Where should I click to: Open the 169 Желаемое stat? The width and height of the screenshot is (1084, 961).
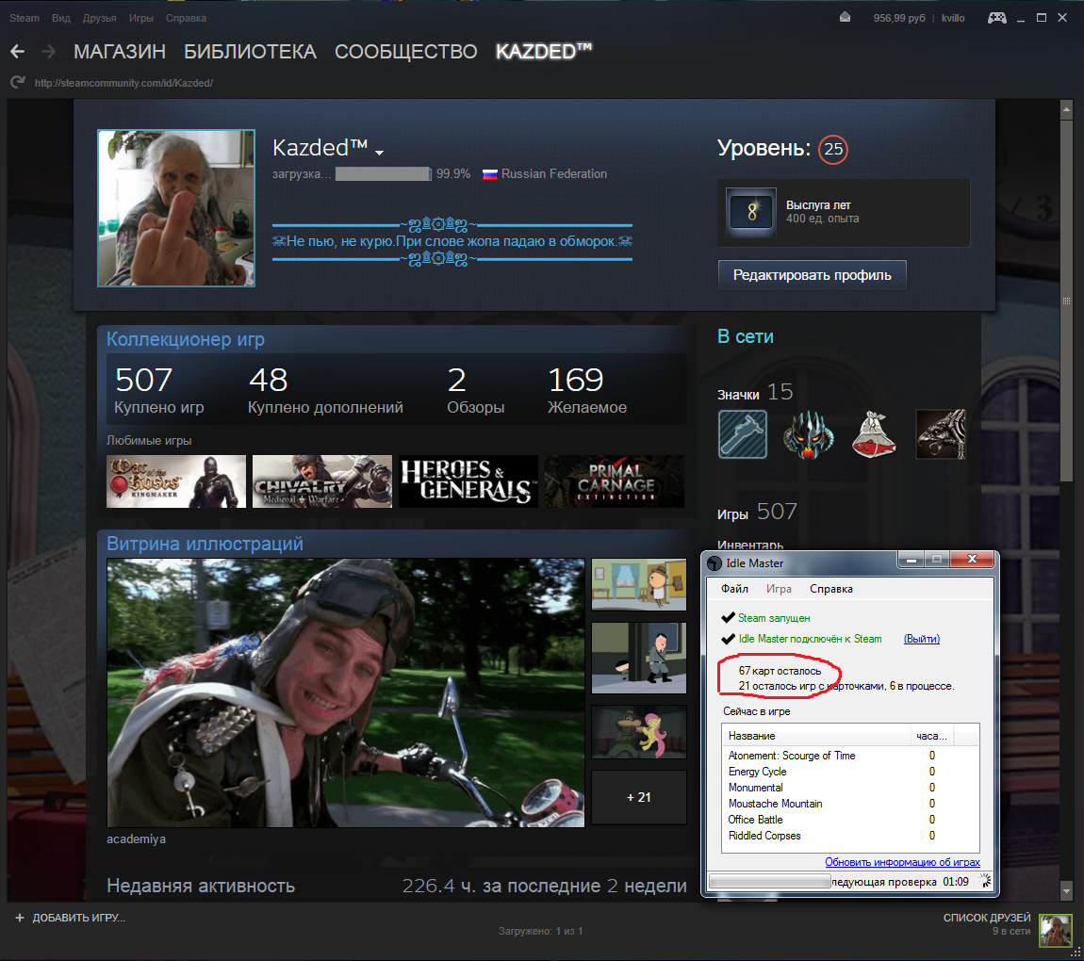[x=587, y=390]
